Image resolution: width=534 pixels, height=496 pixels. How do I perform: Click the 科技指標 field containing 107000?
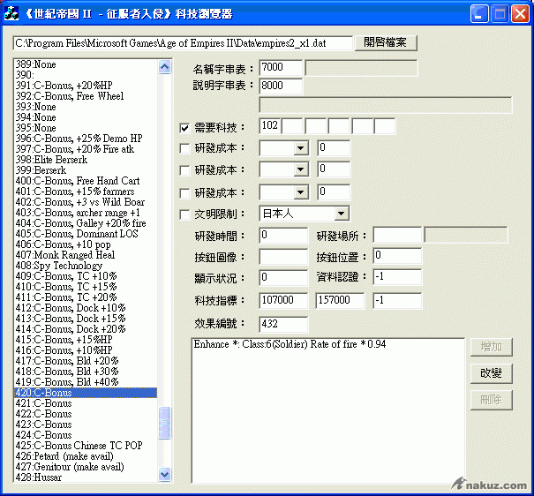click(283, 300)
